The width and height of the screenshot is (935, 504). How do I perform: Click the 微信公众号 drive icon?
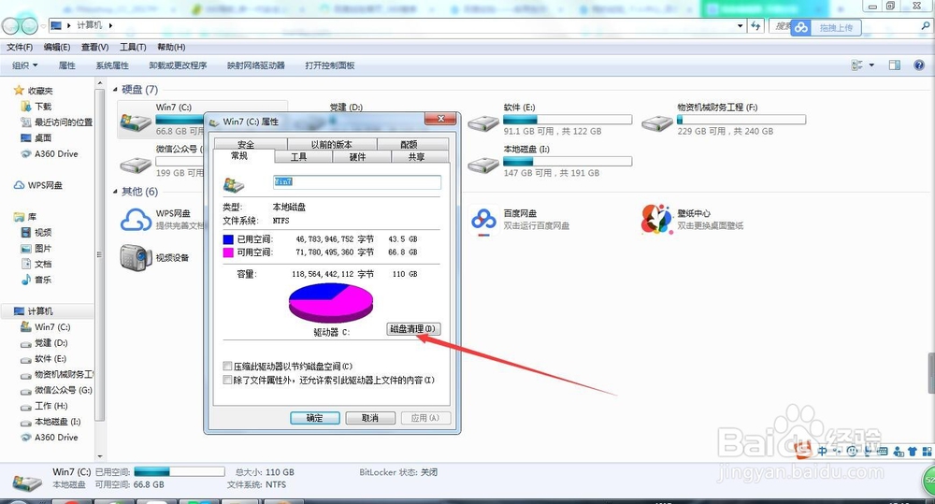point(136,165)
